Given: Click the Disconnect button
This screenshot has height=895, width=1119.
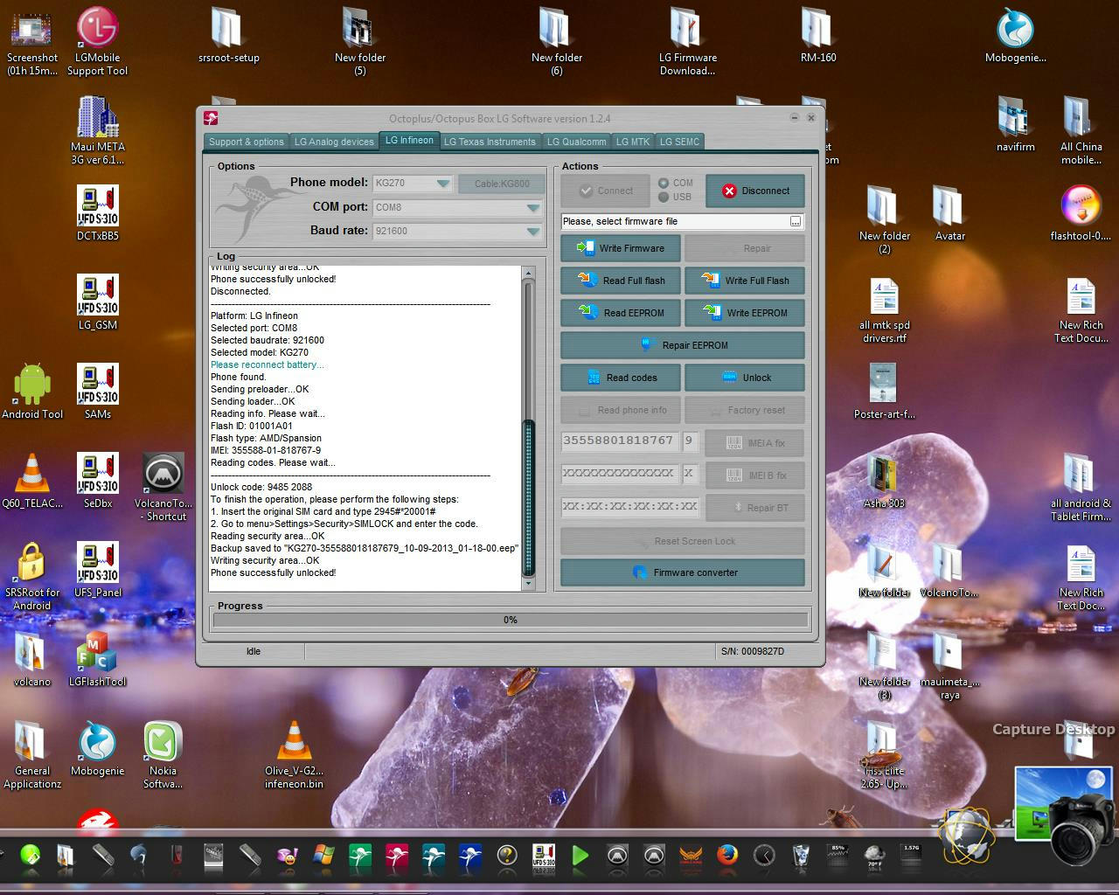Looking at the screenshot, I should [755, 191].
